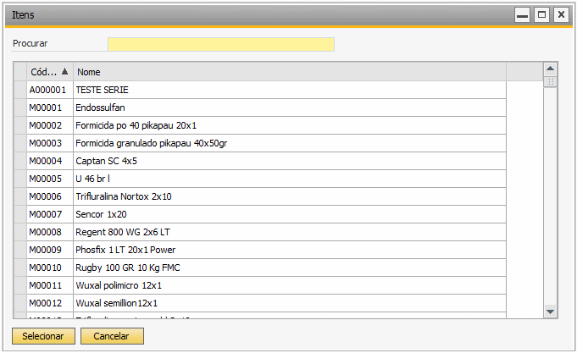This screenshot has width=577, height=353.
Task: Click the Selecionar button
Action: point(43,336)
